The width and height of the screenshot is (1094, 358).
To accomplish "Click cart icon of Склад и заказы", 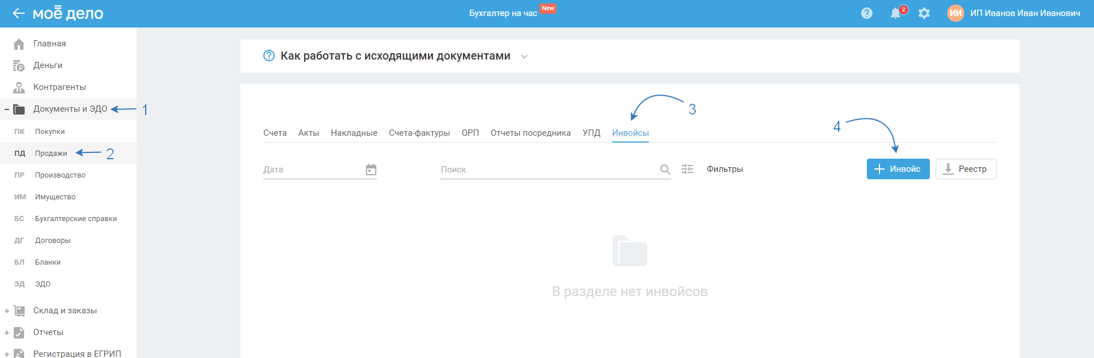I will 19,311.
